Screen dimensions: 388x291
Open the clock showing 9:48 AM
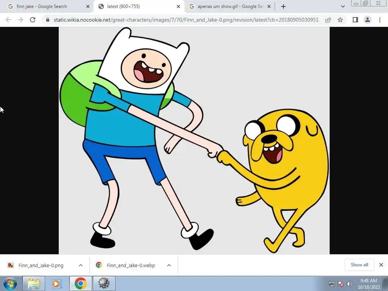368,284
